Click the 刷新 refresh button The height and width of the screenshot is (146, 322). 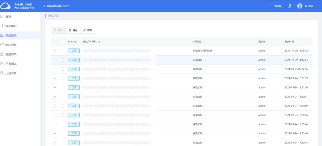[x=88, y=30]
